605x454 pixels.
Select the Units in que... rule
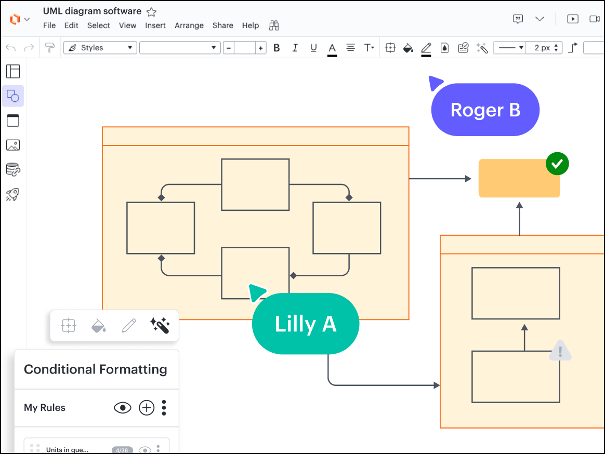(97, 446)
